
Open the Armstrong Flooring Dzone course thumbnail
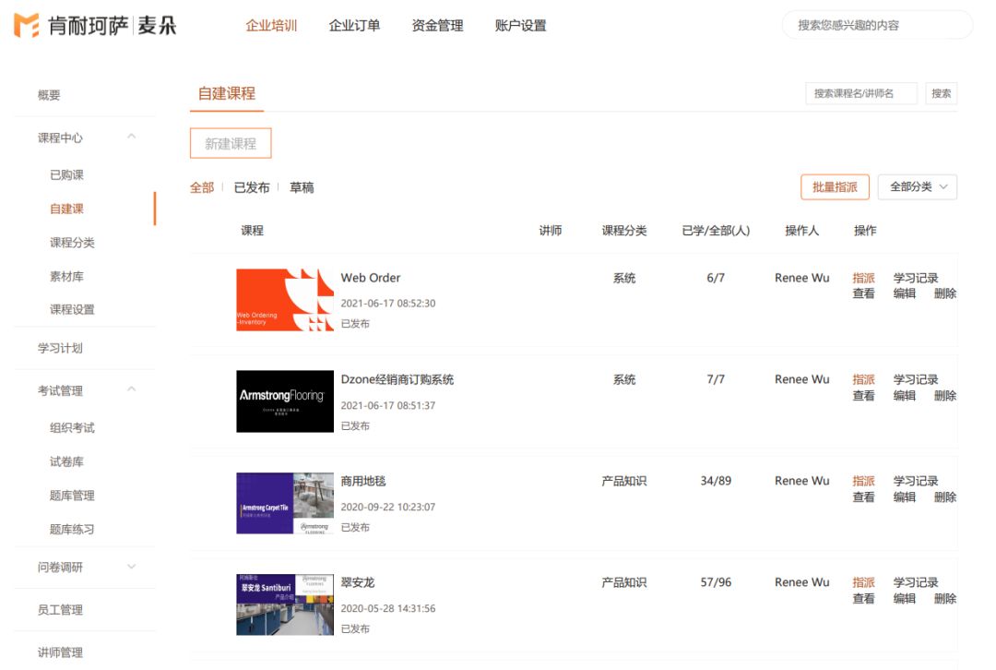coord(284,401)
